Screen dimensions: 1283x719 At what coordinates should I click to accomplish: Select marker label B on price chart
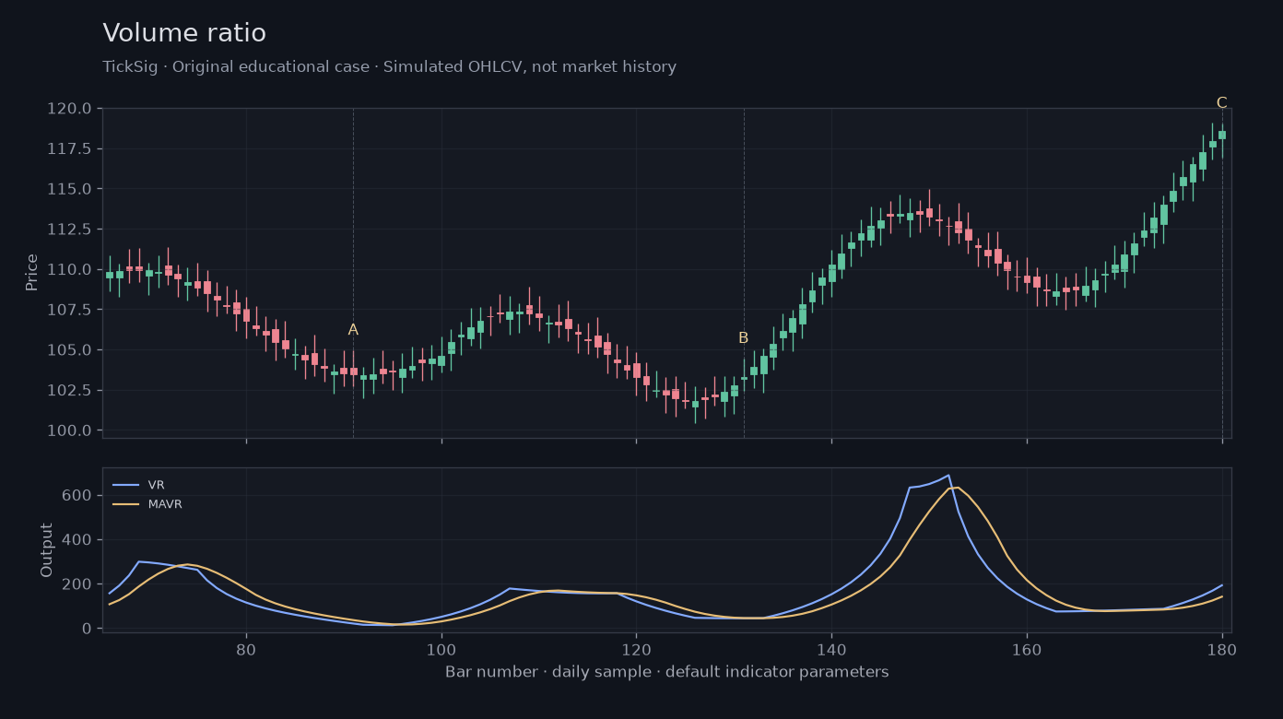pyautogui.click(x=743, y=338)
